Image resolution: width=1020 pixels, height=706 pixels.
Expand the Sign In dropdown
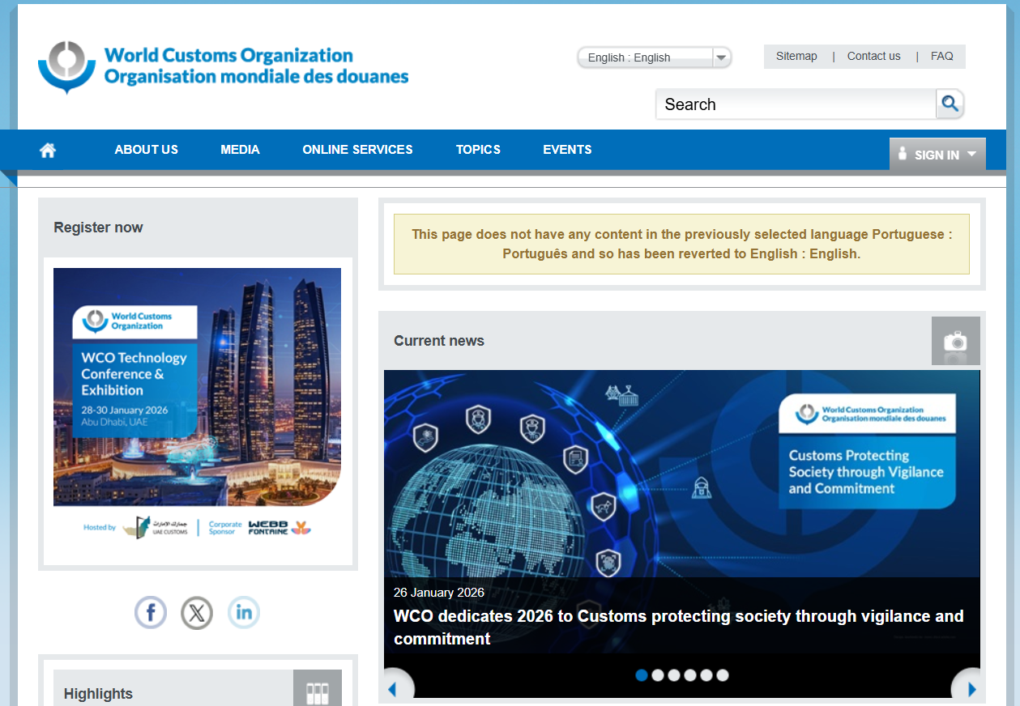click(937, 155)
